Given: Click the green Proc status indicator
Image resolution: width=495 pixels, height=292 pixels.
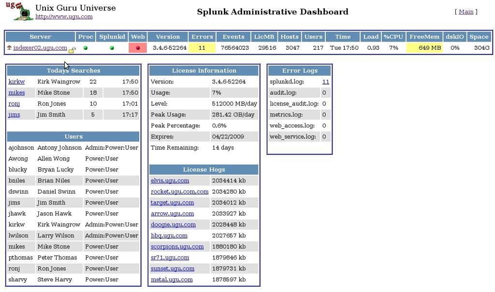Looking at the screenshot, I should [86, 48].
